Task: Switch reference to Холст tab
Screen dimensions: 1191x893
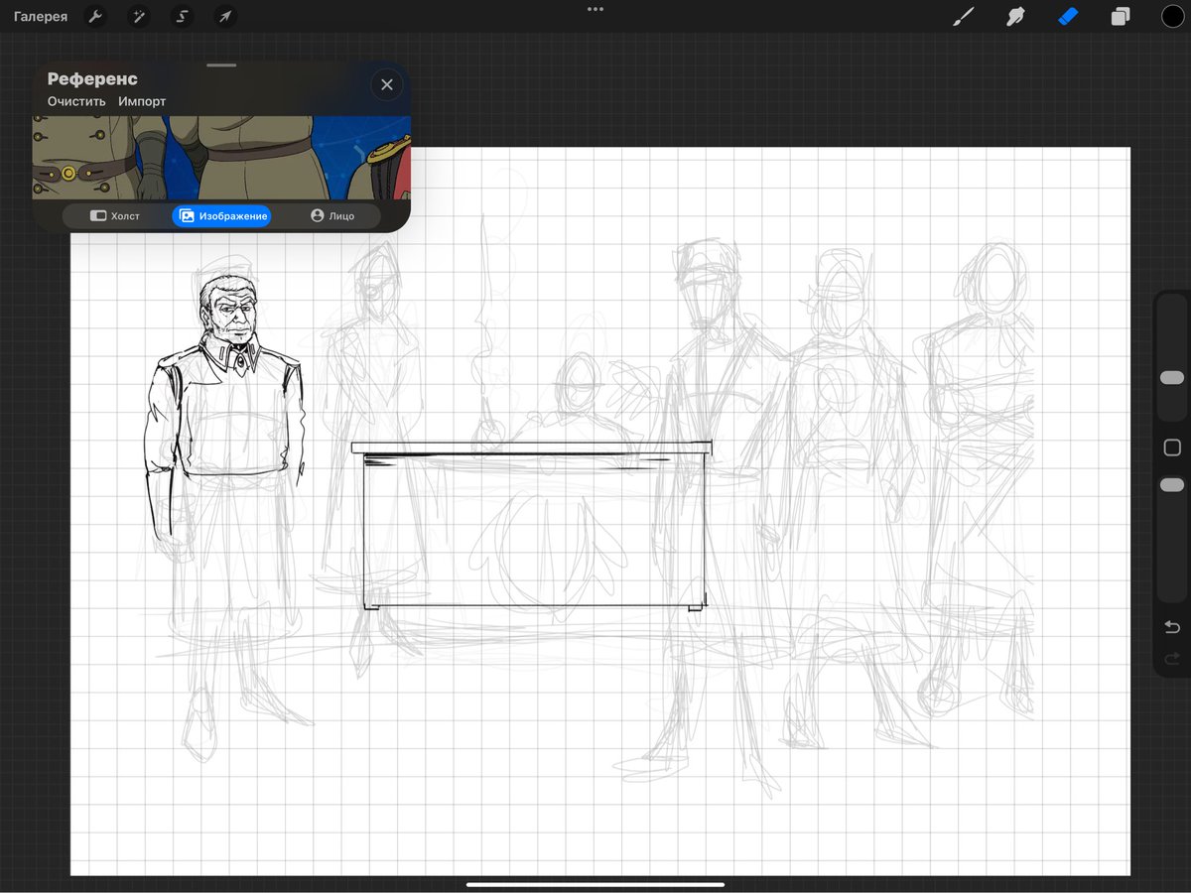Action: tap(115, 215)
